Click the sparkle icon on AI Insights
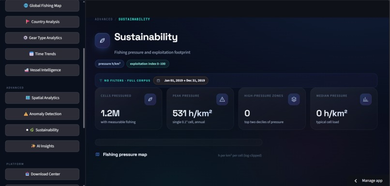This screenshot has height=186, width=390. [33, 146]
